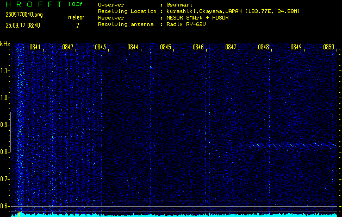Click the 0842 time marker
Screen dimensions: 342x217
point(67,47)
